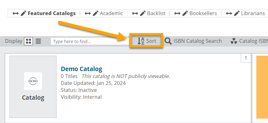Screen dimensions: 268x123
Task: Click the move arrows icon next to Backlist
Action: 135,13
